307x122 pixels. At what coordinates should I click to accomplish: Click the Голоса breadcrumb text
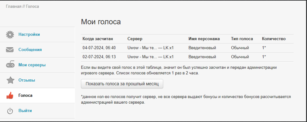pos(33,7)
